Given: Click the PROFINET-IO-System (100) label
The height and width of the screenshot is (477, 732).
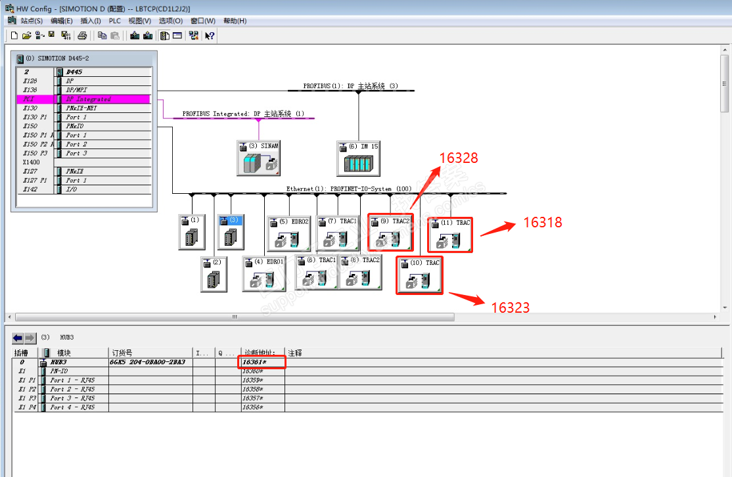Looking at the screenshot, I should (349, 189).
